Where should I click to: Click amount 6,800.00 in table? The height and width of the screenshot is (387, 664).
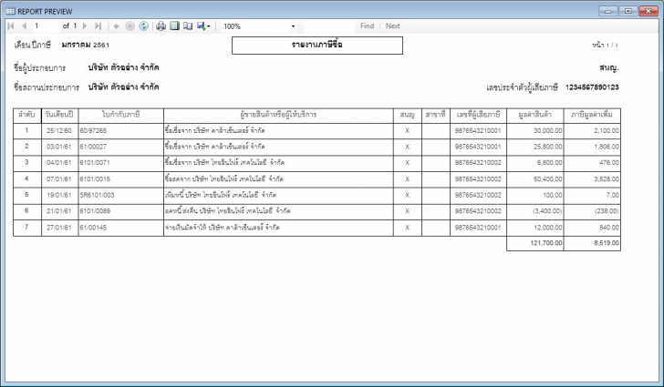(550, 163)
